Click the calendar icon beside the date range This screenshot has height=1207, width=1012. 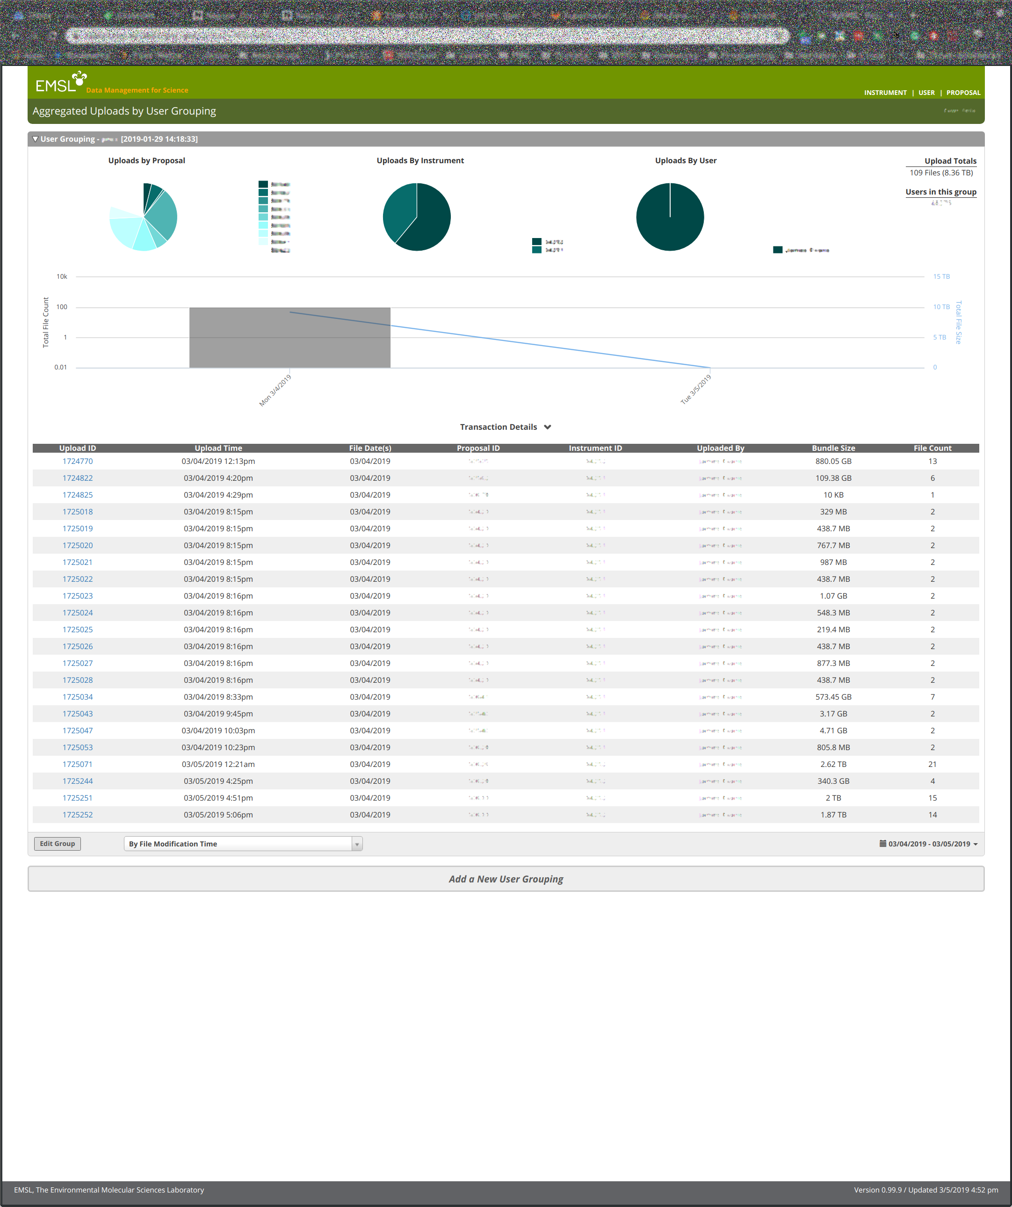point(883,843)
